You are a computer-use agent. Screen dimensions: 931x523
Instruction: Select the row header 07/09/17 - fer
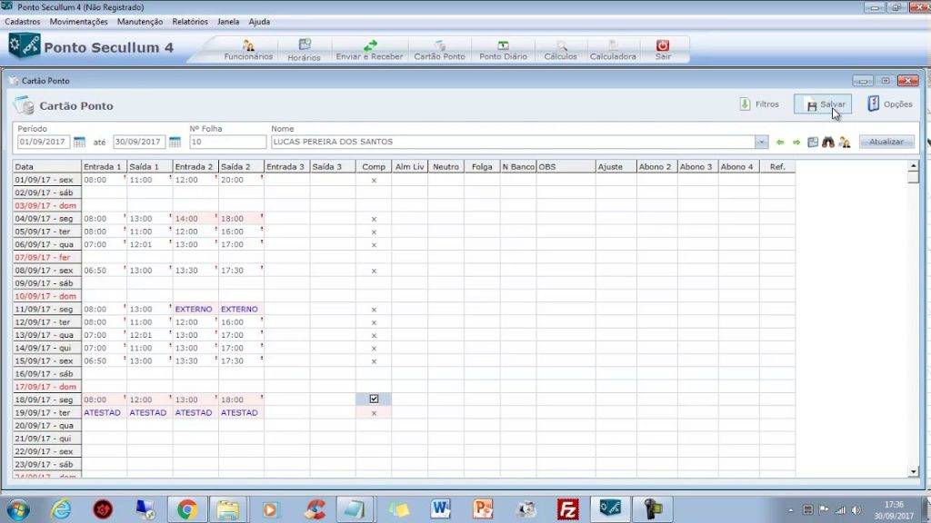[x=47, y=258]
